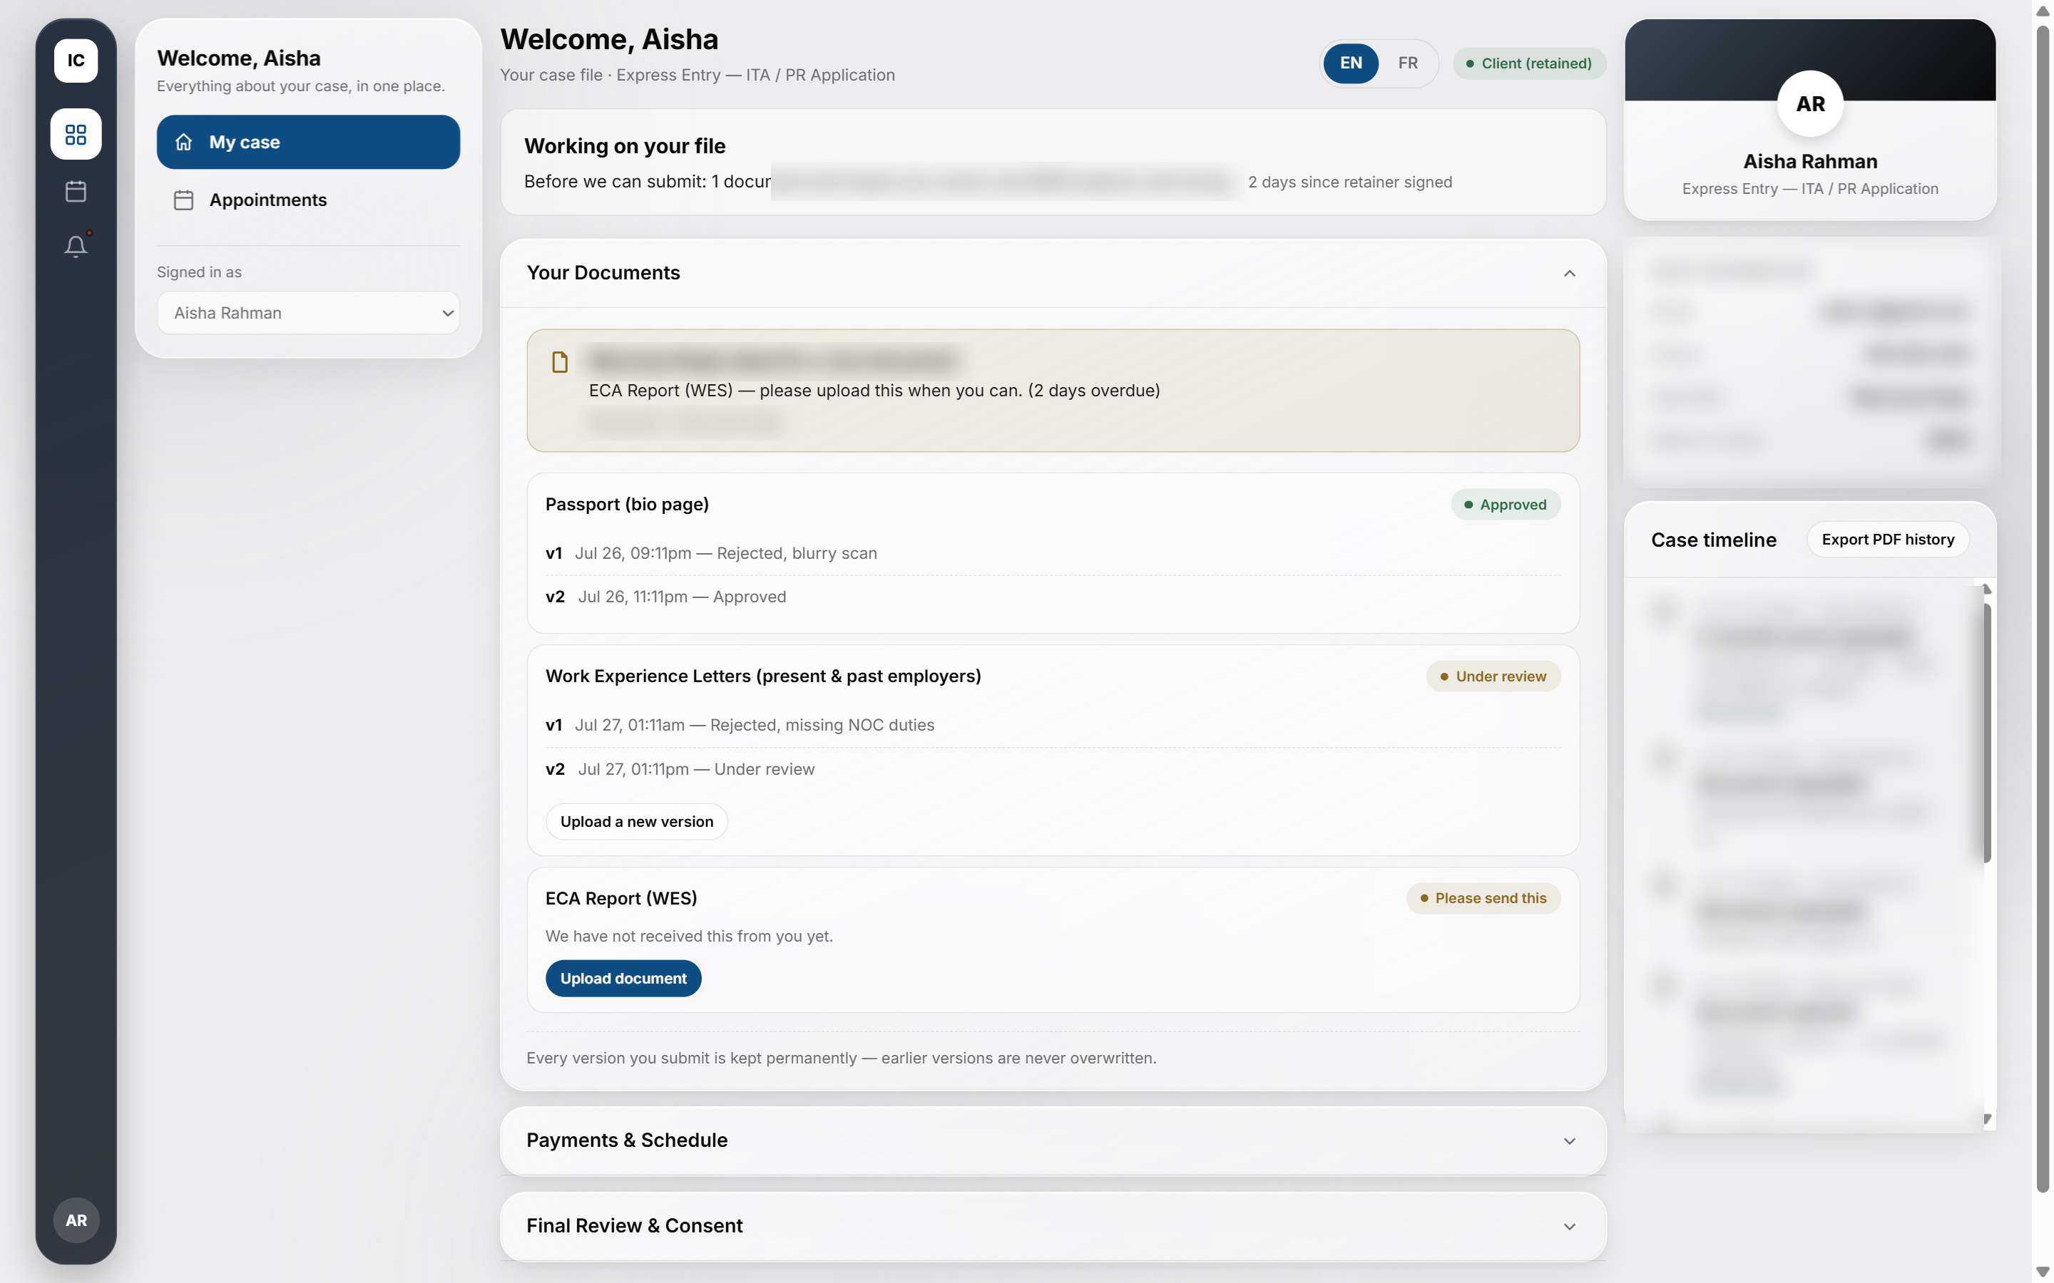Select Passport v1 rejected blurry scan row
Image resolution: width=2054 pixels, height=1283 pixels.
[1053, 553]
